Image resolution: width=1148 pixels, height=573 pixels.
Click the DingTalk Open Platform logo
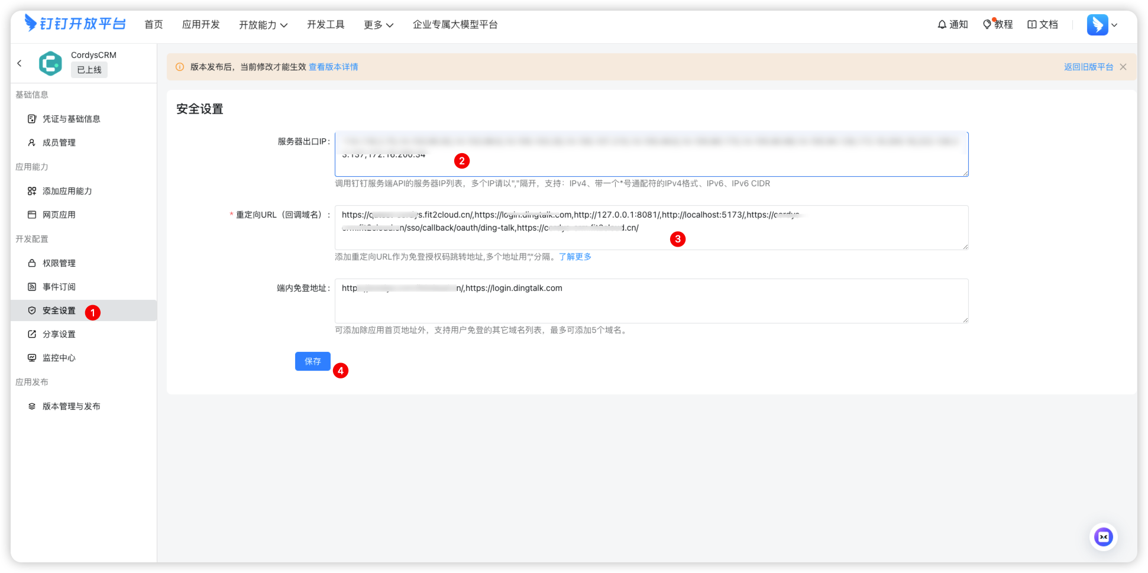[75, 24]
